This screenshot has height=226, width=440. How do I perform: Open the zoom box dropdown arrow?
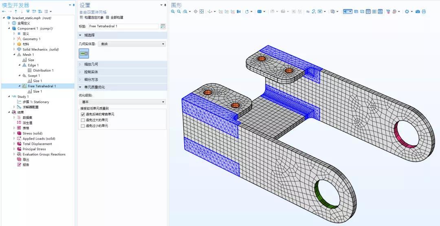click(x=190, y=11)
